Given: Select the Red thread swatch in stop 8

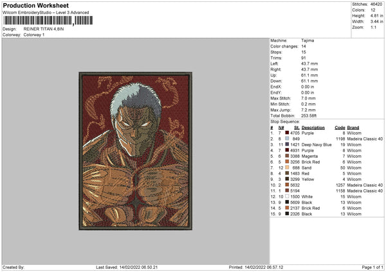Looking at the screenshot, I should click(x=286, y=173).
